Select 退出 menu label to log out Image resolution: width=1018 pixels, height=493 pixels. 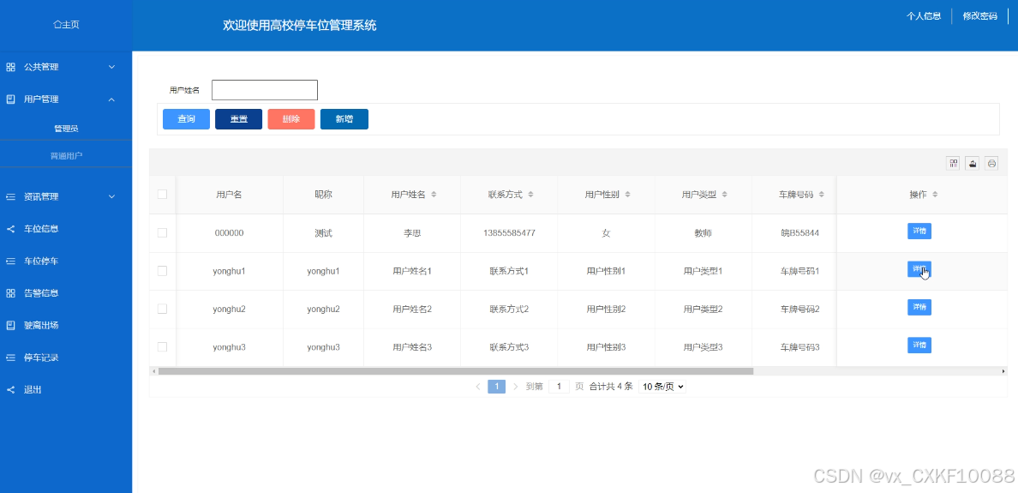(x=33, y=390)
